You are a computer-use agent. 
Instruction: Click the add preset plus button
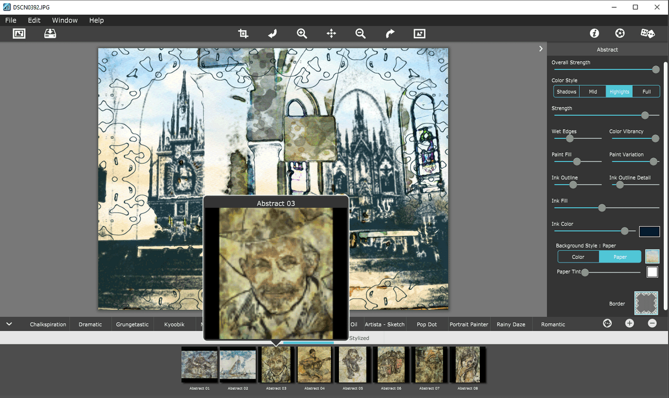click(629, 324)
